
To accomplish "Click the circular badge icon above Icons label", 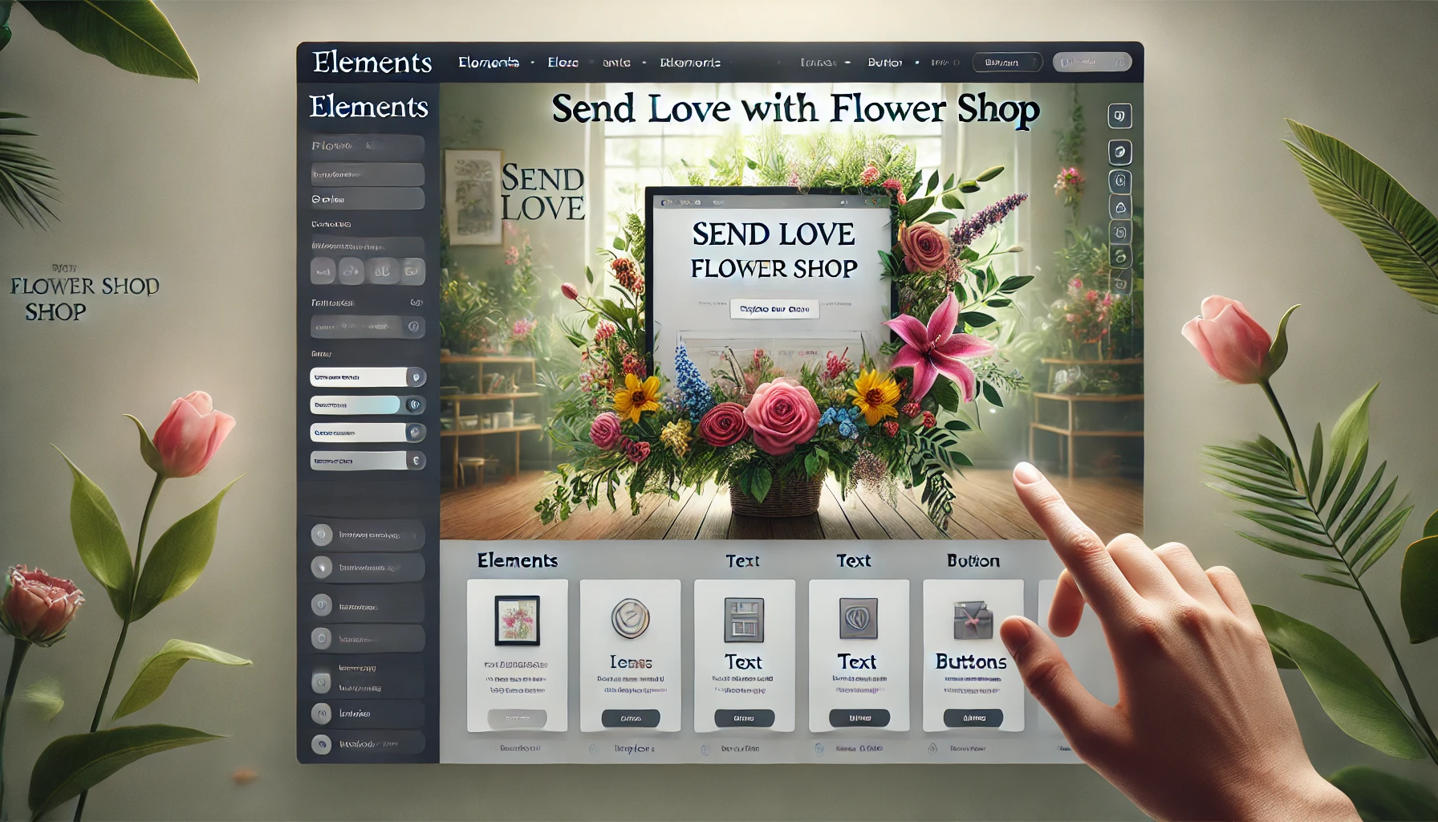I will [630, 619].
